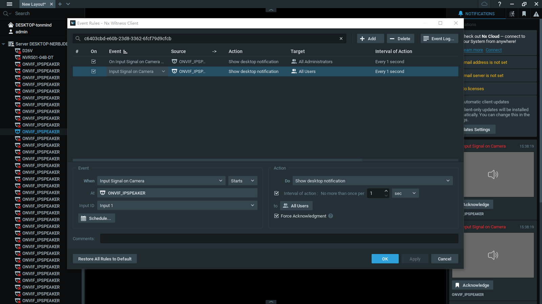Image resolution: width=542 pixels, height=304 pixels.
Task: Close the New Layout tab
Action: [x=51, y=4]
